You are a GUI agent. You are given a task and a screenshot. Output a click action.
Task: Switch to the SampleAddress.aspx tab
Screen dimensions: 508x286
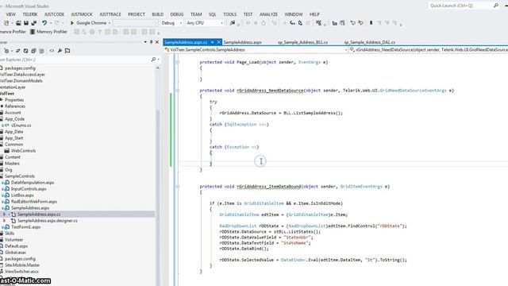pos(242,42)
